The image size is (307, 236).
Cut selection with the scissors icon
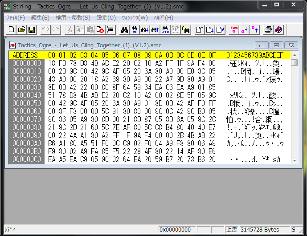click(70, 30)
